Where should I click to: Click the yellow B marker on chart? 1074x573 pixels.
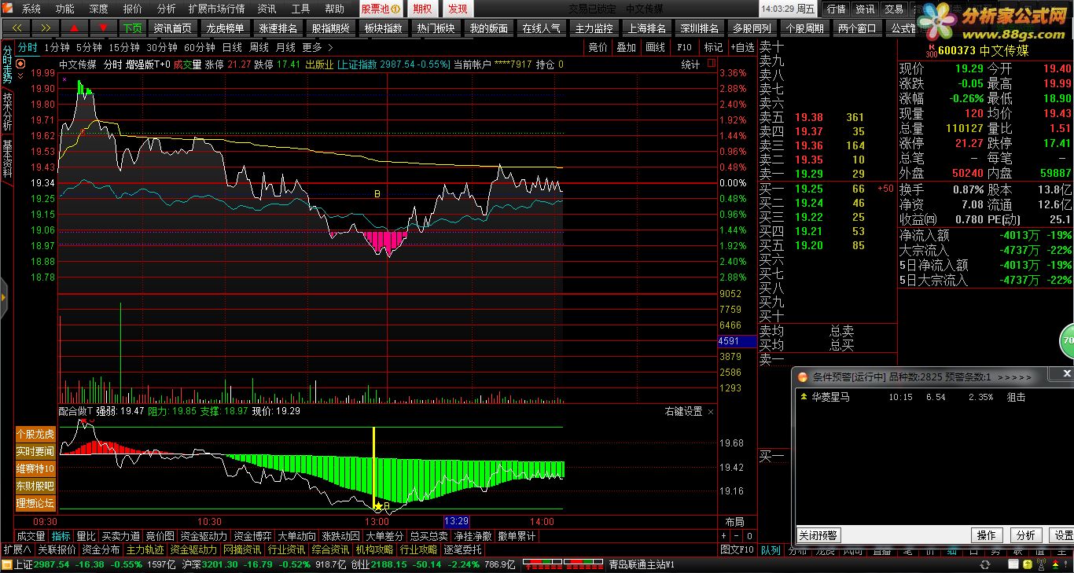pos(377,193)
